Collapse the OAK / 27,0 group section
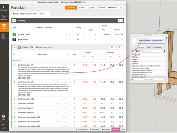The image size is (177, 133). coord(14,47)
